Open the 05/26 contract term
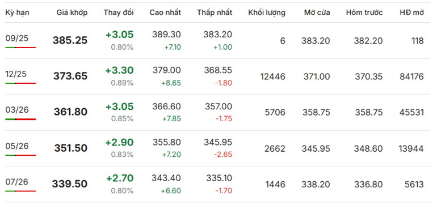 (17, 146)
